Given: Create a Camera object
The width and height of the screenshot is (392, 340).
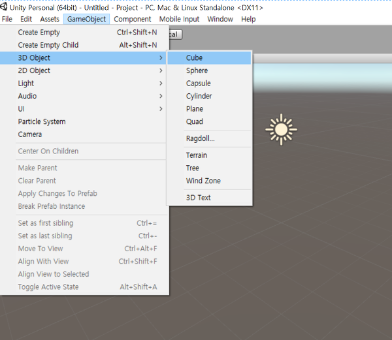Looking at the screenshot, I should (x=84, y=134).
